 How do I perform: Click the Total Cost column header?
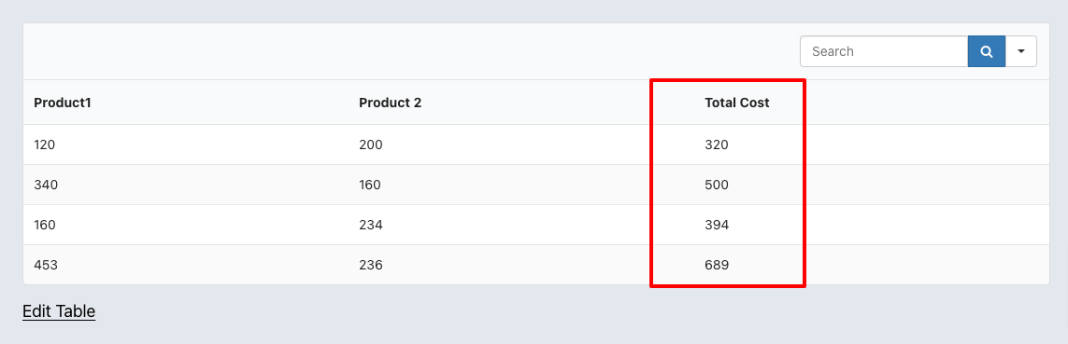[737, 103]
